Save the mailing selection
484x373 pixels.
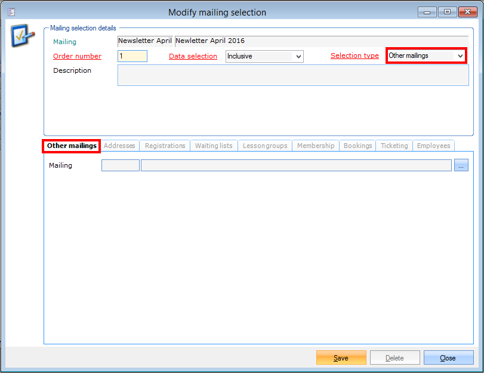[x=341, y=358]
